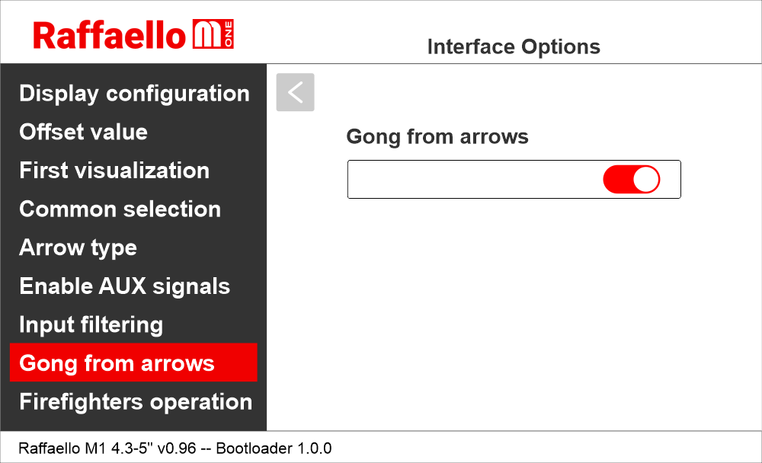Click the Raffaello wordmark logo
Screen dimensions: 762x463
point(109,35)
